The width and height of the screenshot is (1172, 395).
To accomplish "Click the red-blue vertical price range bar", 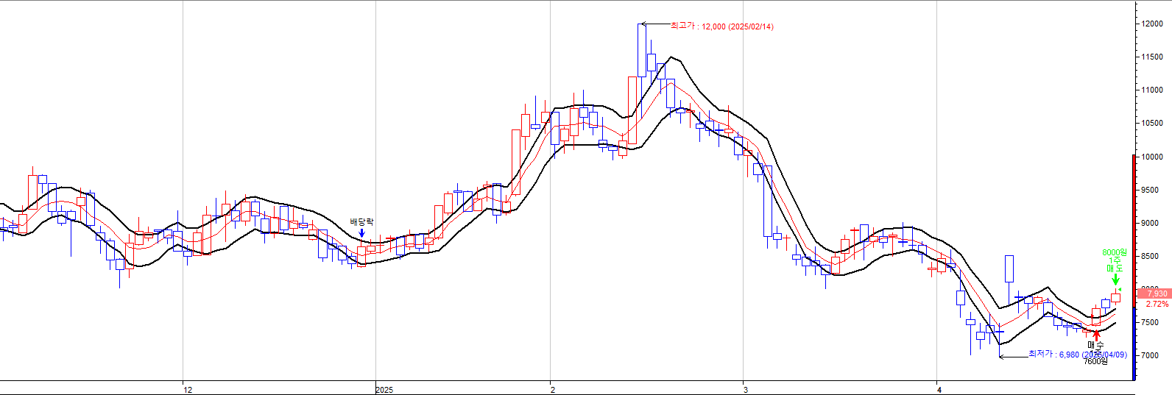I will coord(1134,267).
